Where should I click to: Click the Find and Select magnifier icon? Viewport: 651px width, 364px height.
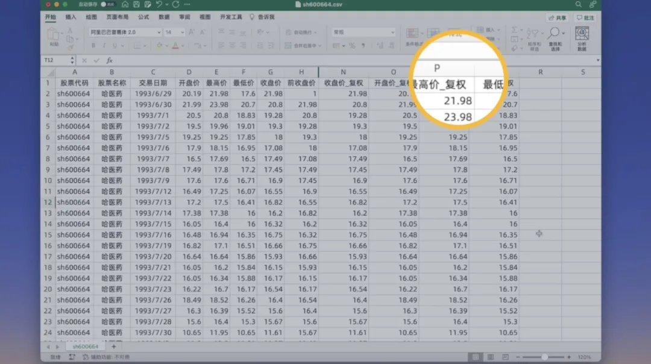pyautogui.click(x=553, y=33)
